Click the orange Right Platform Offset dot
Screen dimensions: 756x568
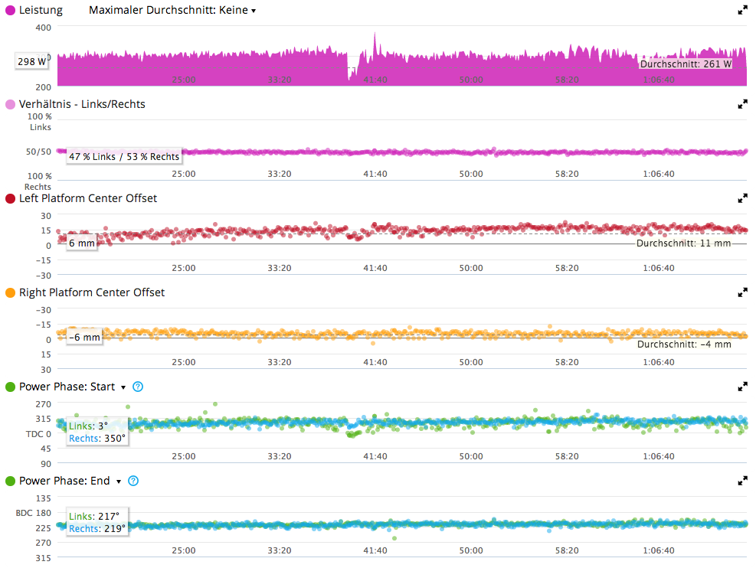pos(11,292)
